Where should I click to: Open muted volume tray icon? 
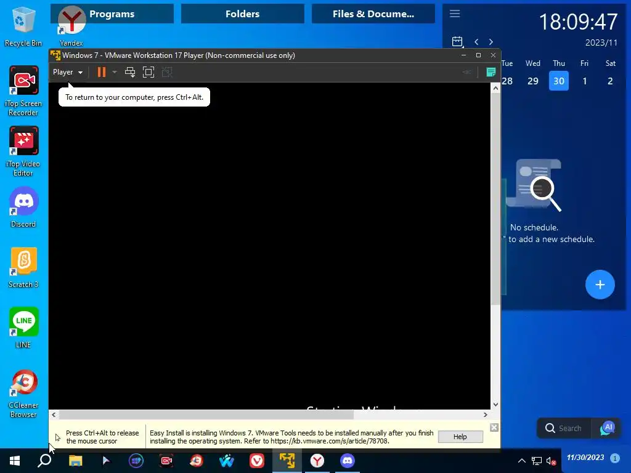(x=551, y=461)
